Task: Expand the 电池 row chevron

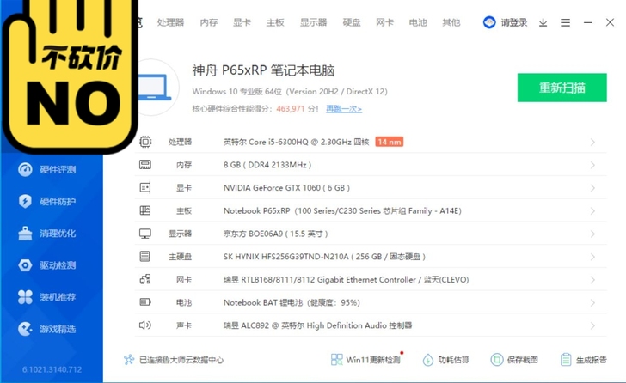Action: [592, 303]
